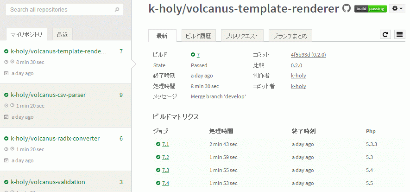The width and height of the screenshot is (410, 192).
Task: Click the refresh build icon
Action: click(x=385, y=34)
